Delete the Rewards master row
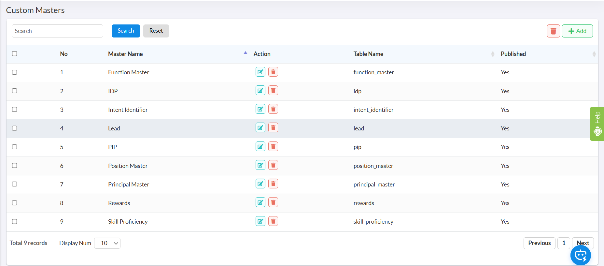The height and width of the screenshot is (266, 604). (x=273, y=202)
